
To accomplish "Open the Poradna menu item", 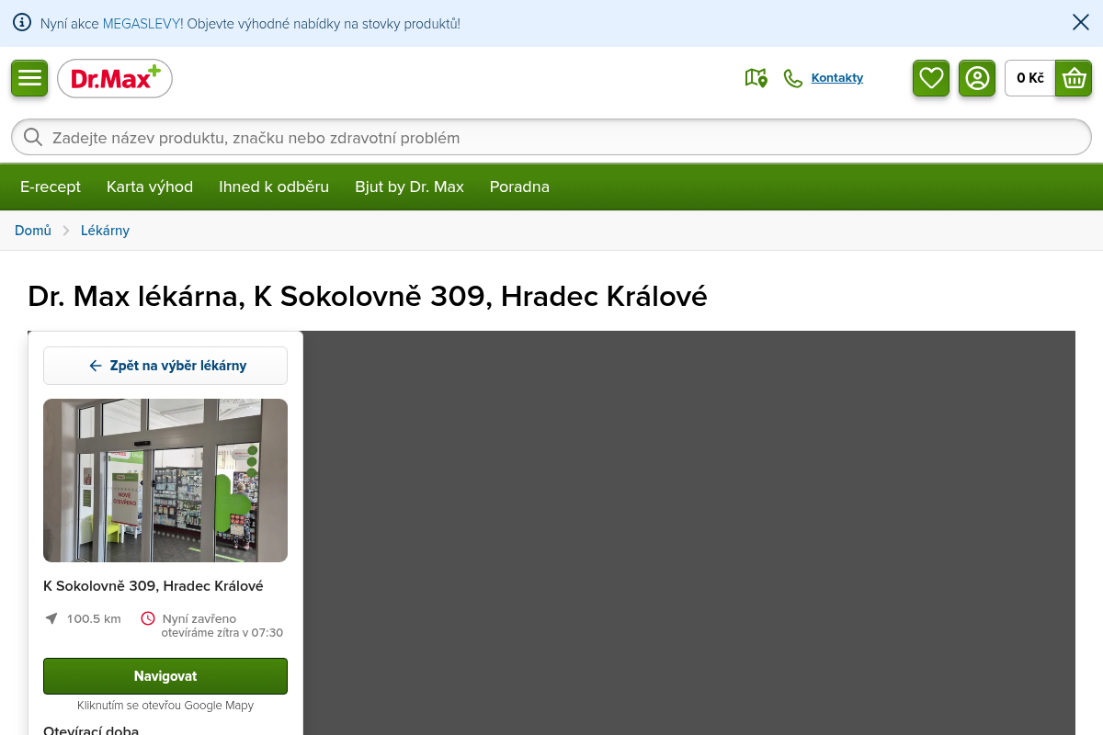I will tap(519, 187).
